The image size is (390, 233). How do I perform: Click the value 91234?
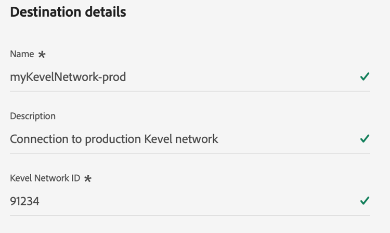[25, 201]
